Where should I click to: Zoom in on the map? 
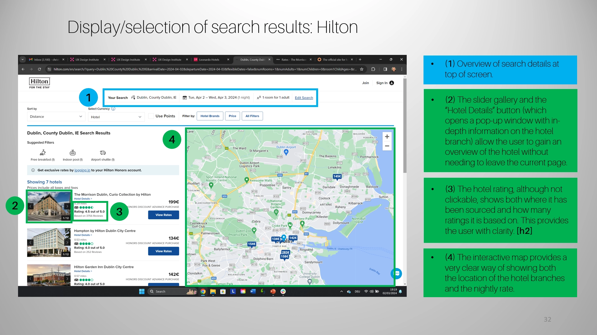(x=387, y=137)
